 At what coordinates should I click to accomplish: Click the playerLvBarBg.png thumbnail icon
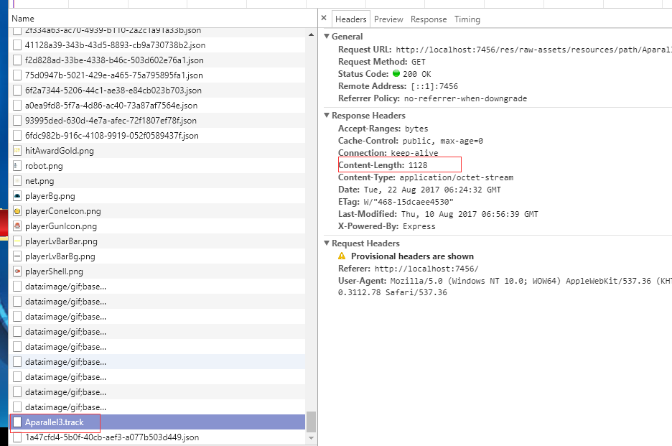(x=18, y=256)
